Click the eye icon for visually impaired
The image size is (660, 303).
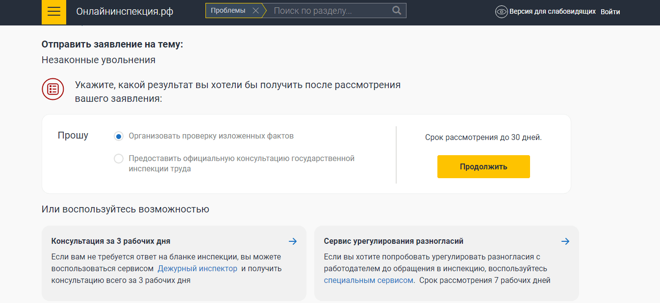pos(501,12)
